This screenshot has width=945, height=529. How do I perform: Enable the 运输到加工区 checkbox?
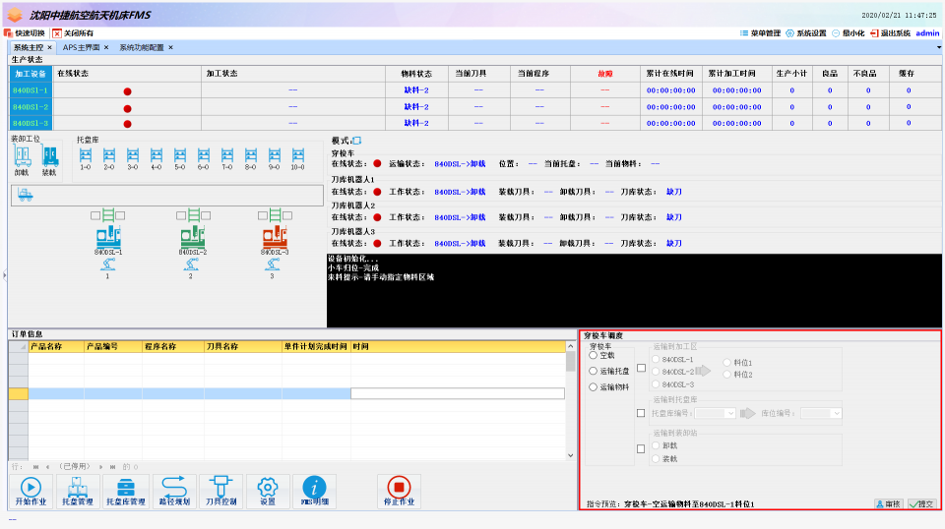point(642,369)
